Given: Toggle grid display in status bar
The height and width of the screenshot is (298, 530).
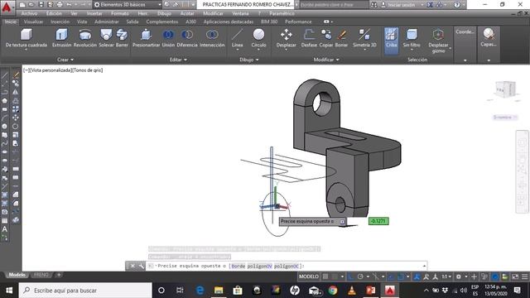Looking at the screenshot, I should pyautogui.click(x=325, y=276).
